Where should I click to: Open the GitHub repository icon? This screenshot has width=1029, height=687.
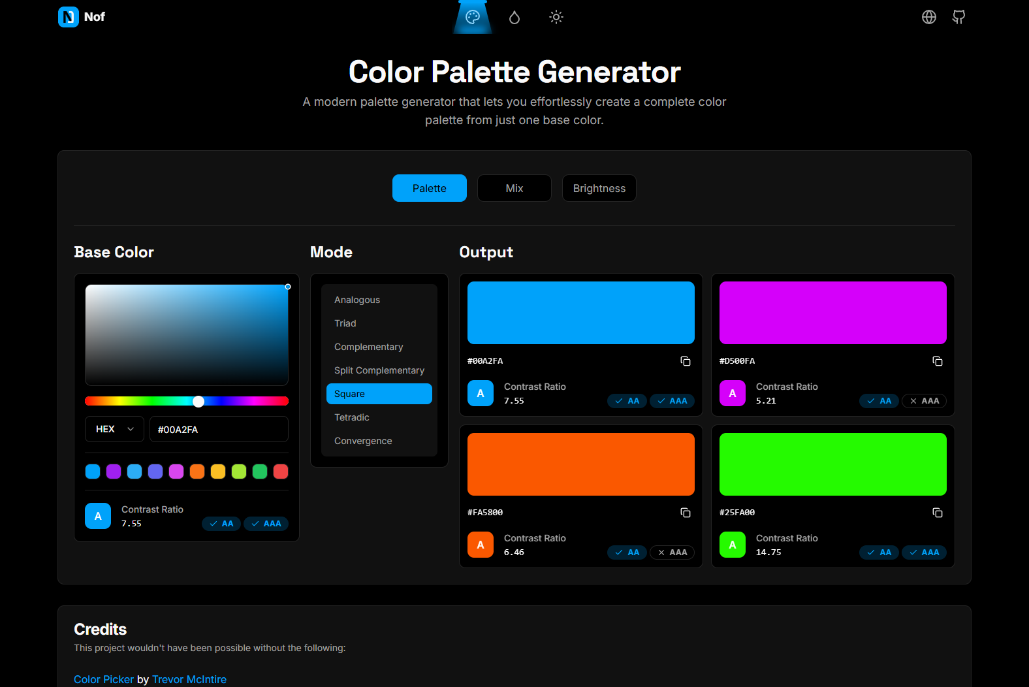click(958, 17)
